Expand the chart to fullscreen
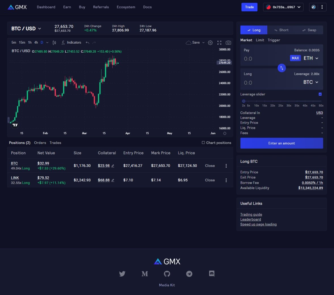Screen dimensions: 334x295 tap(219, 42)
